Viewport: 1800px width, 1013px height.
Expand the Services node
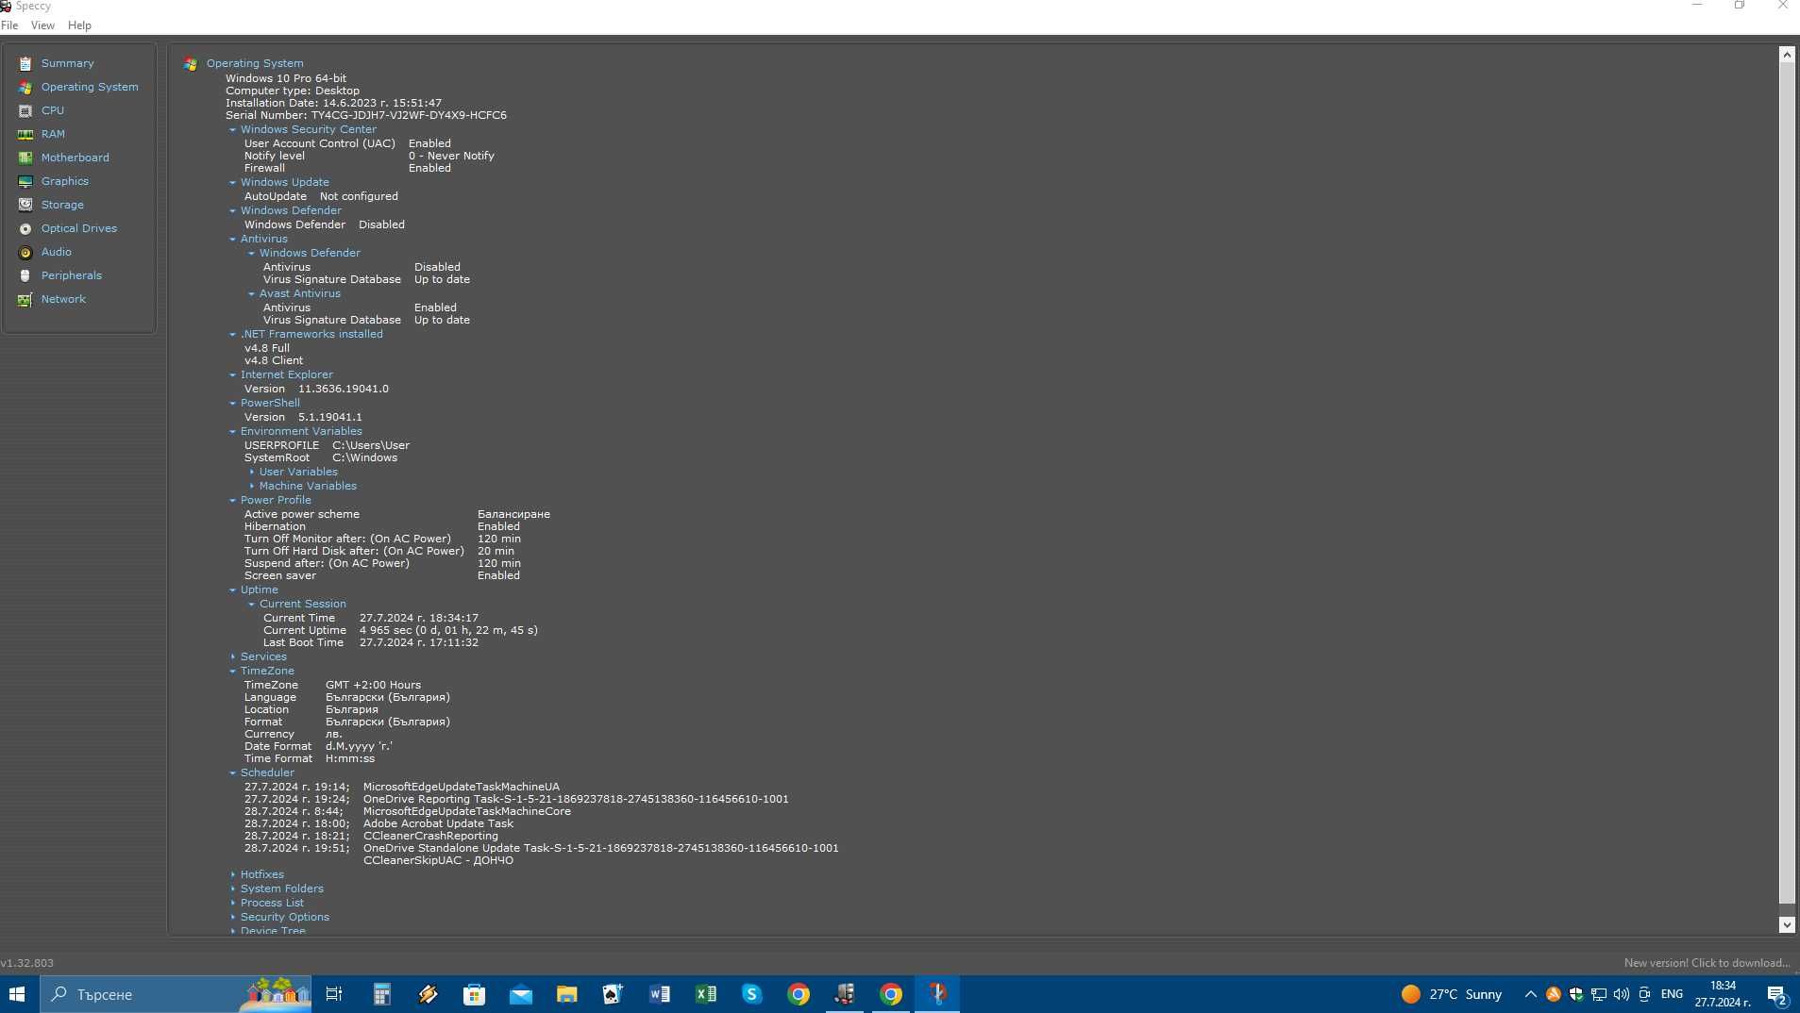(x=232, y=656)
